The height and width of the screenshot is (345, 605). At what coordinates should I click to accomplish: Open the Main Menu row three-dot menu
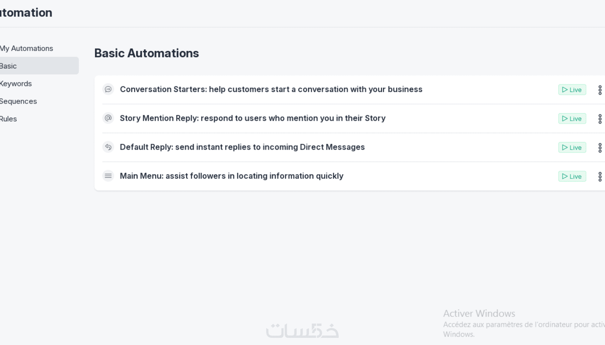(600, 176)
